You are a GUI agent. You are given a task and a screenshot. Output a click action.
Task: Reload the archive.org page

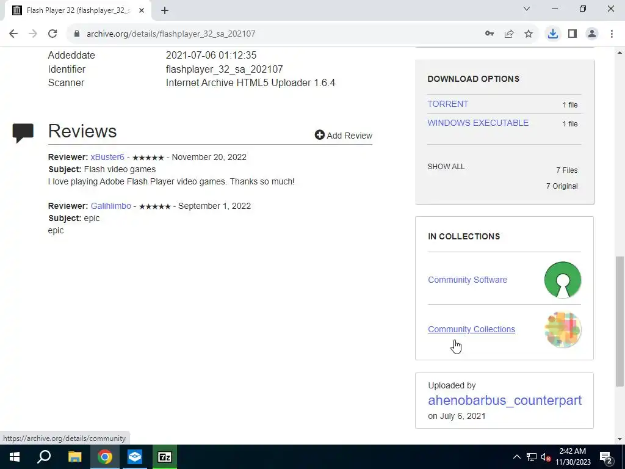[52, 34]
